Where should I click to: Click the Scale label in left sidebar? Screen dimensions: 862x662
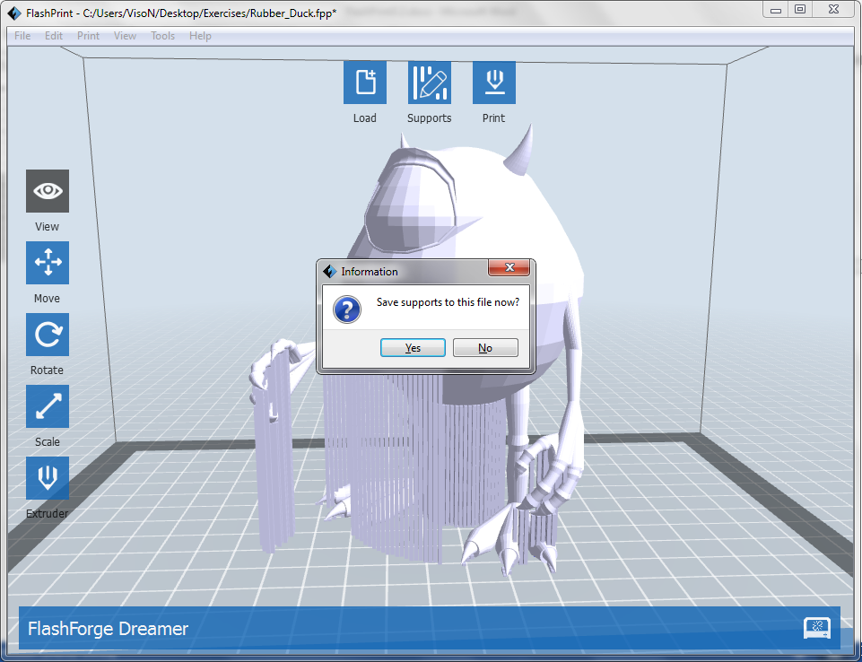pos(48,442)
